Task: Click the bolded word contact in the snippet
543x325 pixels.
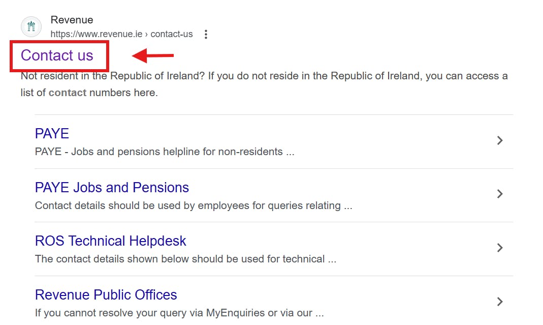Action: (67, 93)
